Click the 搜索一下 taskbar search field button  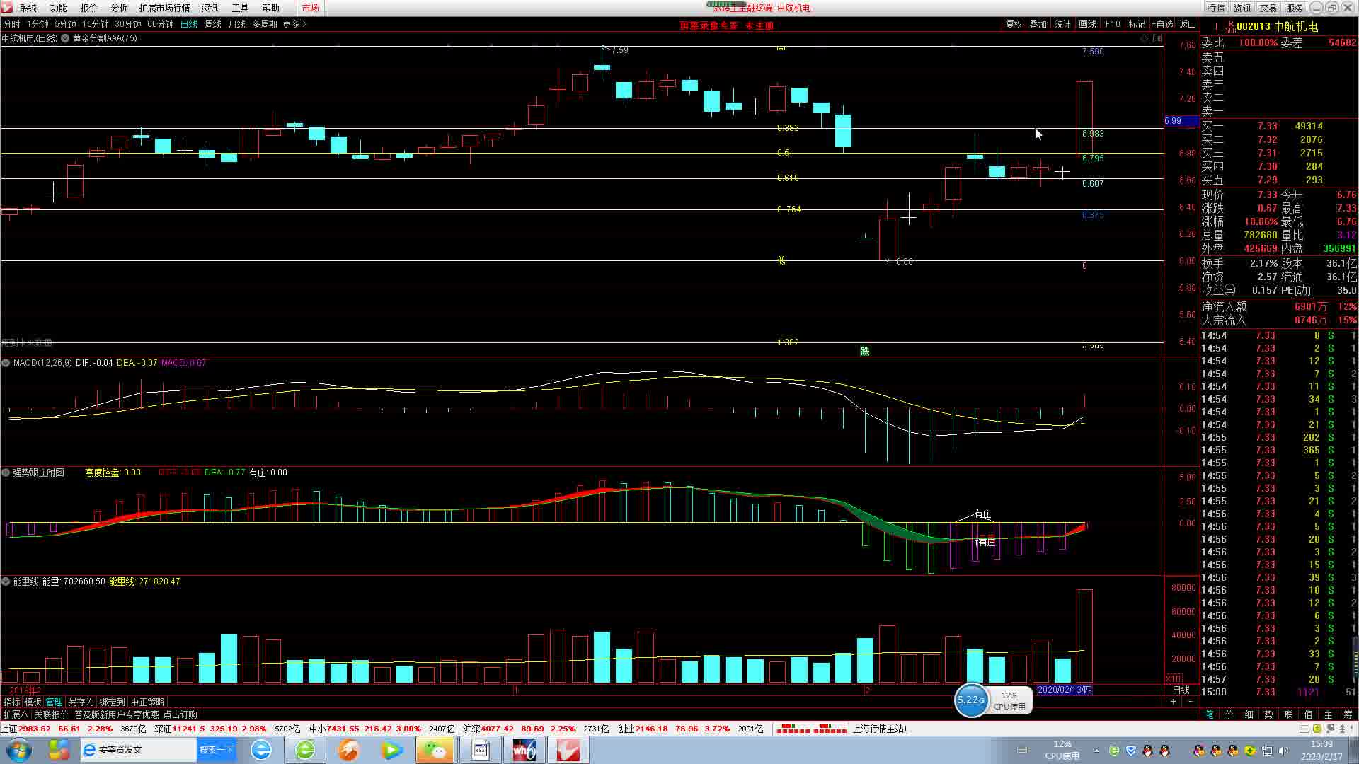216,750
